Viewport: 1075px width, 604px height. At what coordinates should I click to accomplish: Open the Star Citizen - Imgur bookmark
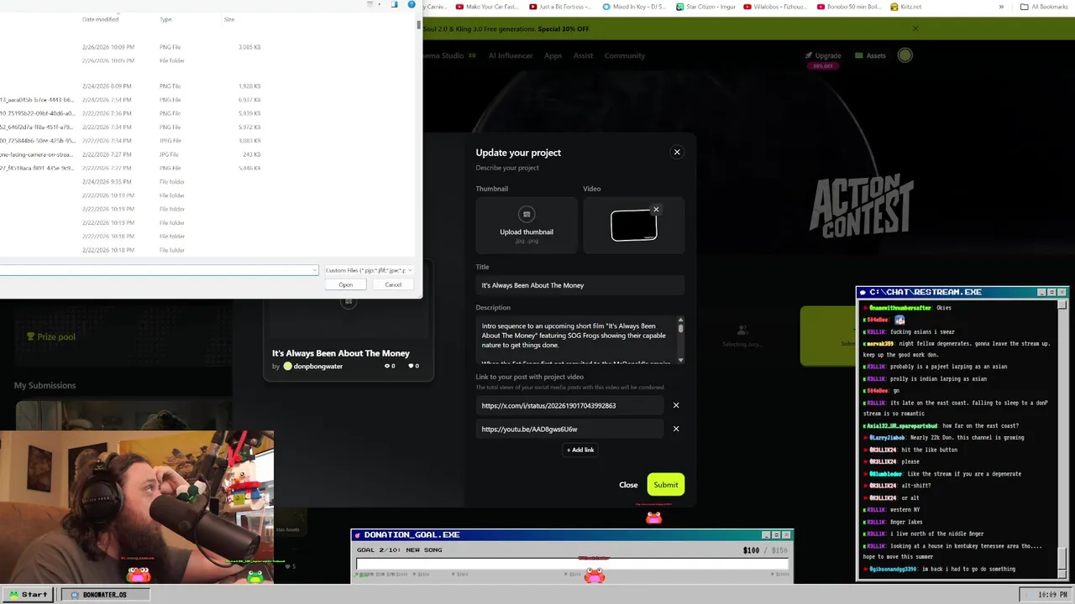(706, 7)
